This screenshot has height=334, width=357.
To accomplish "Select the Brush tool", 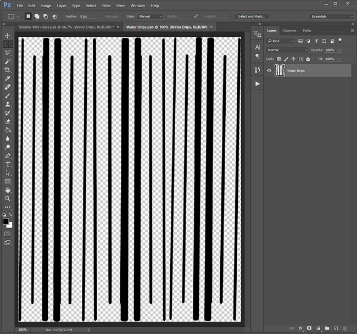I will (8, 96).
